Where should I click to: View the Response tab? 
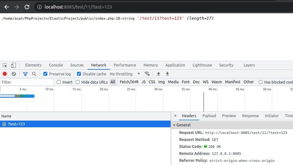tap(251, 116)
